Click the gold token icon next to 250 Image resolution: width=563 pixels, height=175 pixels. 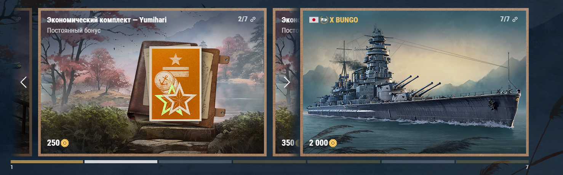click(65, 143)
